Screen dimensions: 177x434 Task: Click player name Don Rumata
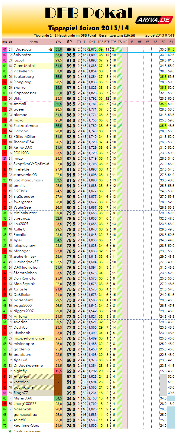coord(24,278)
